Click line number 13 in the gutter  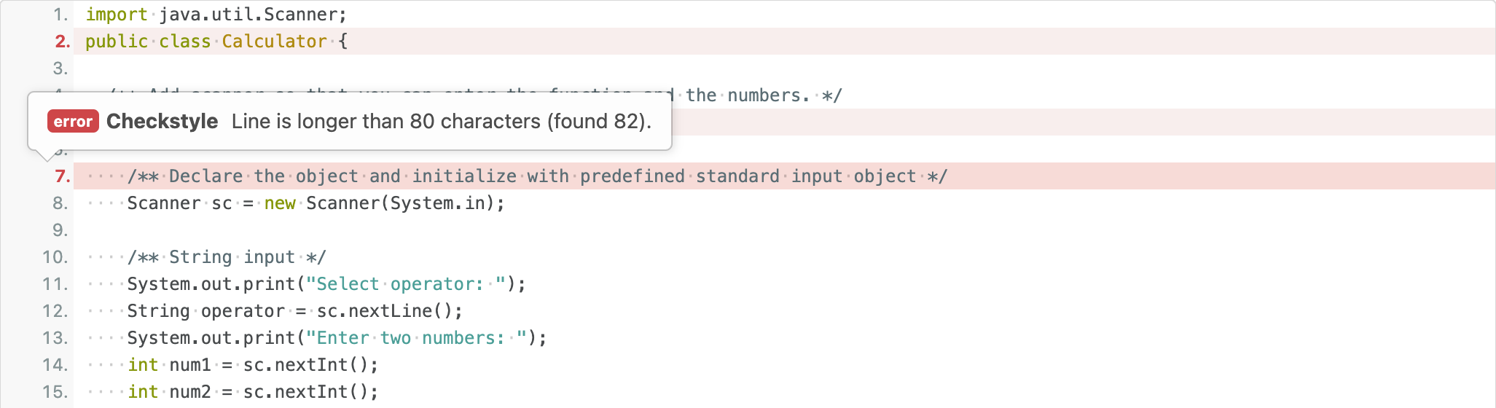tap(55, 338)
